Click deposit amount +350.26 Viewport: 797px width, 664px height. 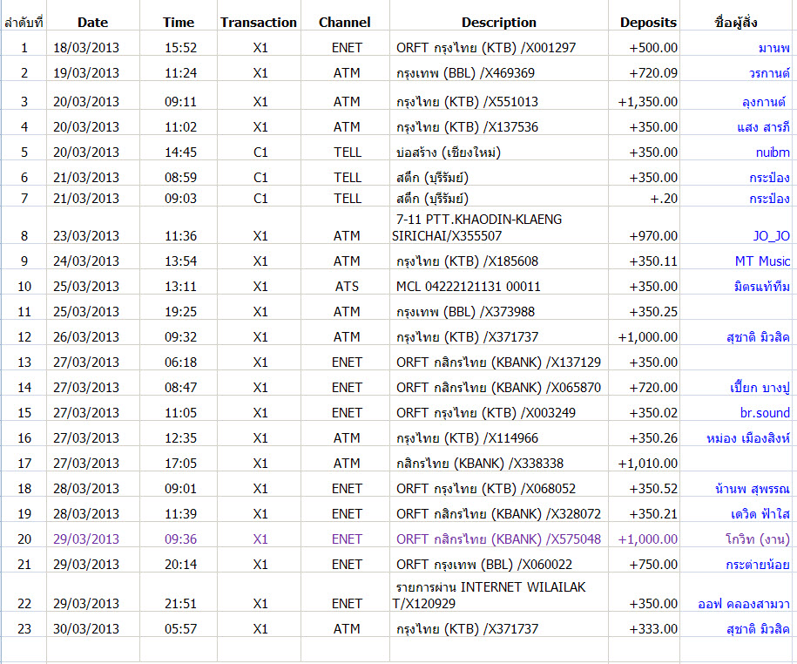click(x=653, y=438)
